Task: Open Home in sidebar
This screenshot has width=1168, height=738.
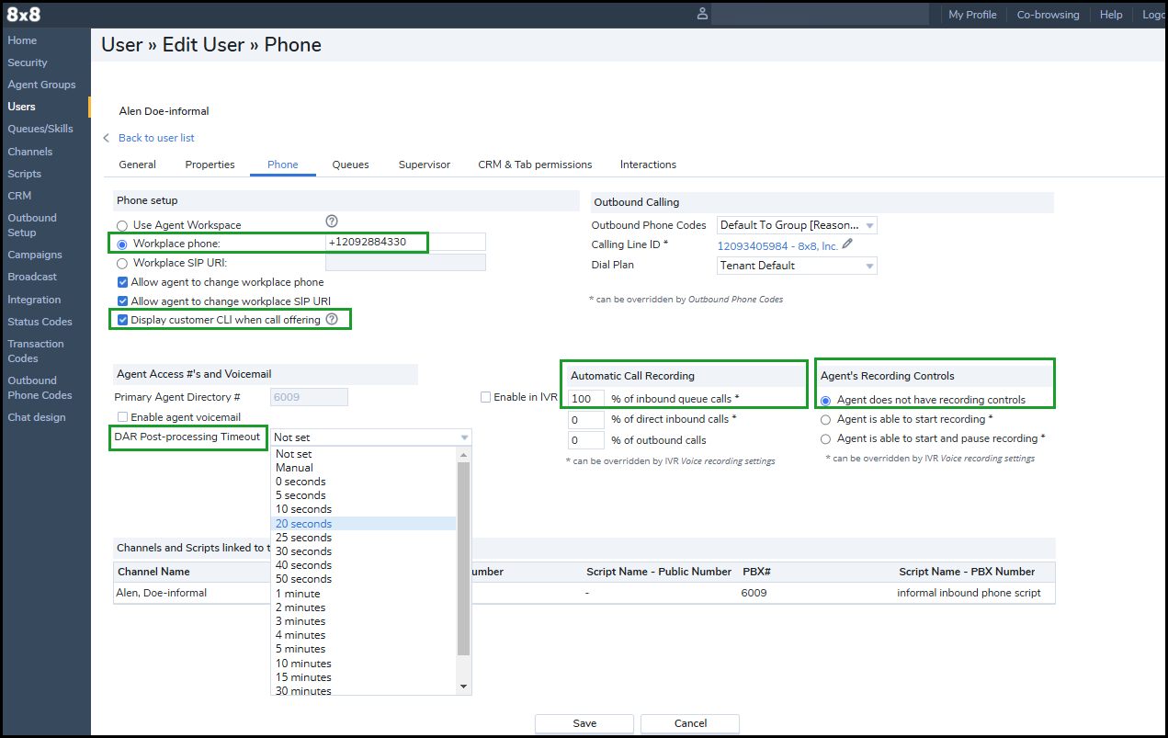Action: (22, 40)
